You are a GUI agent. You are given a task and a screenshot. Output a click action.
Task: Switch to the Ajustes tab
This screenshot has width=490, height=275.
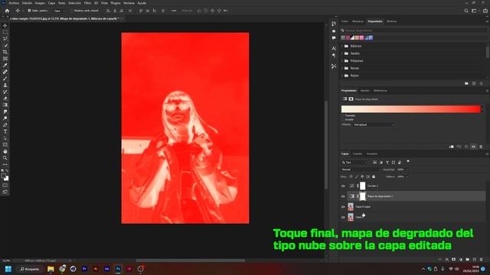click(x=364, y=91)
